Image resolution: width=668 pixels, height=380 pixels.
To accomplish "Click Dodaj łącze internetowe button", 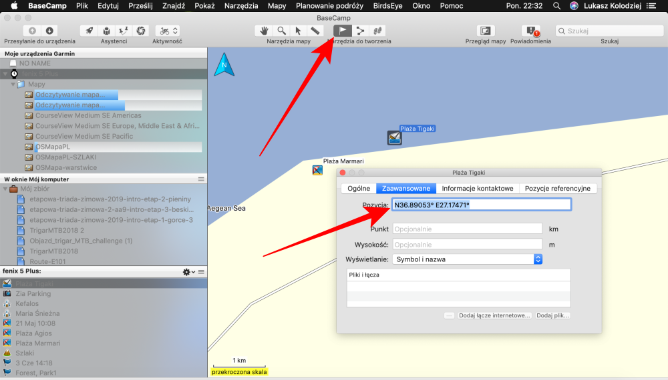I will 494,315.
